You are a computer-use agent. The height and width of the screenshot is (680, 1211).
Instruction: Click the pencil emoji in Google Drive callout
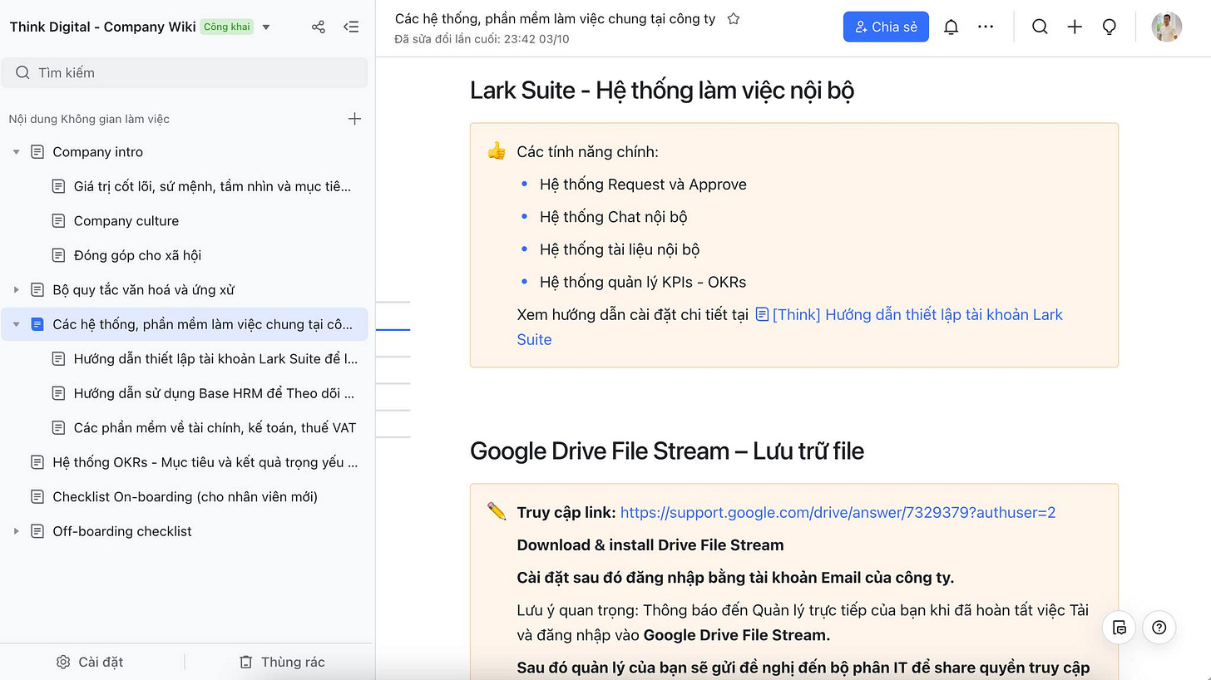tap(497, 511)
